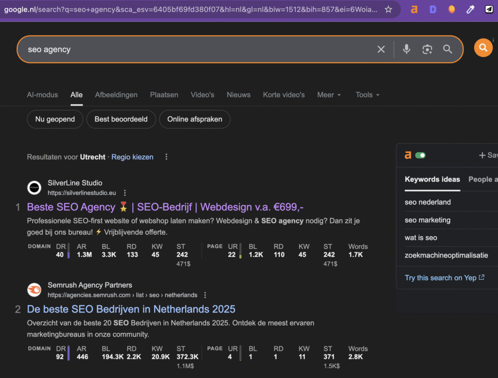Switch to the "Afbeeldingen" tab

(116, 95)
